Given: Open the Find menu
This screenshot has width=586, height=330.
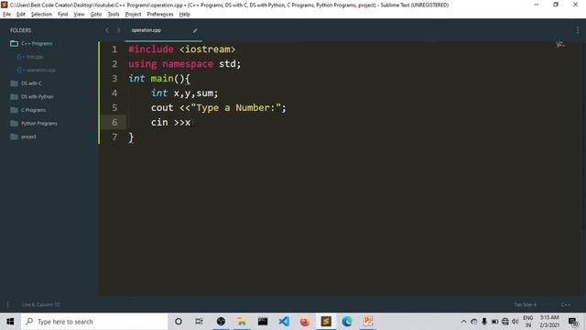Looking at the screenshot, I should (x=62, y=15).
